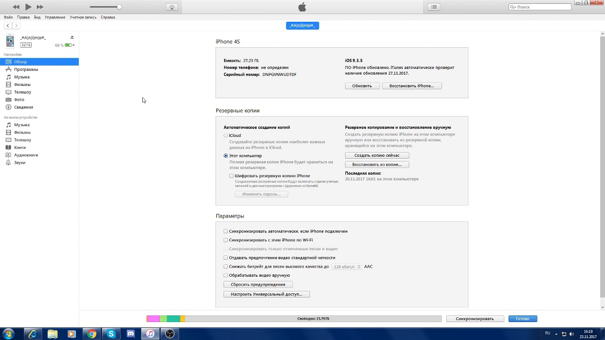Image resolution: width=605 pixels, height=340 pixels.
Task: Enable Синхронизировать автоматически, если iPhone подключен
Action: (x=226, y=231)
